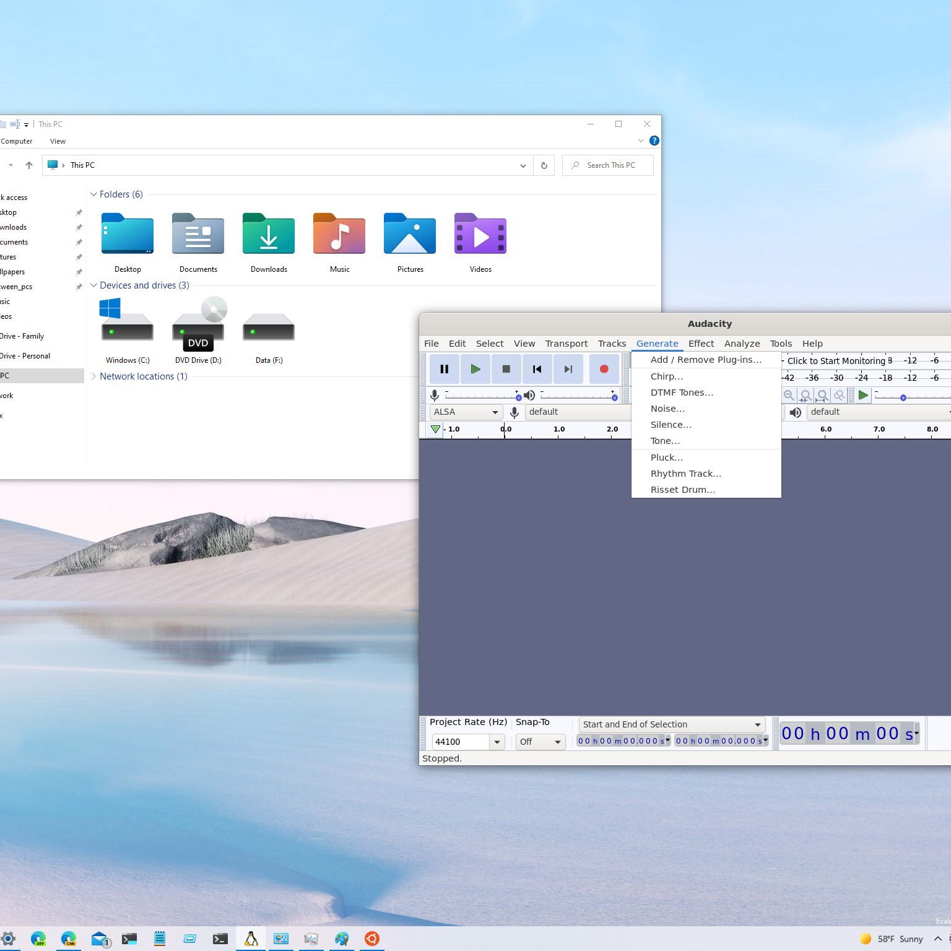This screenshot has height=951, width=951.
Task: Collapse the Folders (6) group
Action: (x=94, y=194)
